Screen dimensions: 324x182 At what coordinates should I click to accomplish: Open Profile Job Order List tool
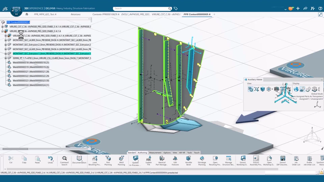(x=309, y=158)
